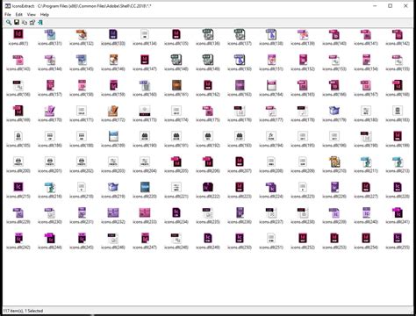416x316 pixels.
Task: Select the white document icon icons.dll(134)
Action: coord(145,34)
